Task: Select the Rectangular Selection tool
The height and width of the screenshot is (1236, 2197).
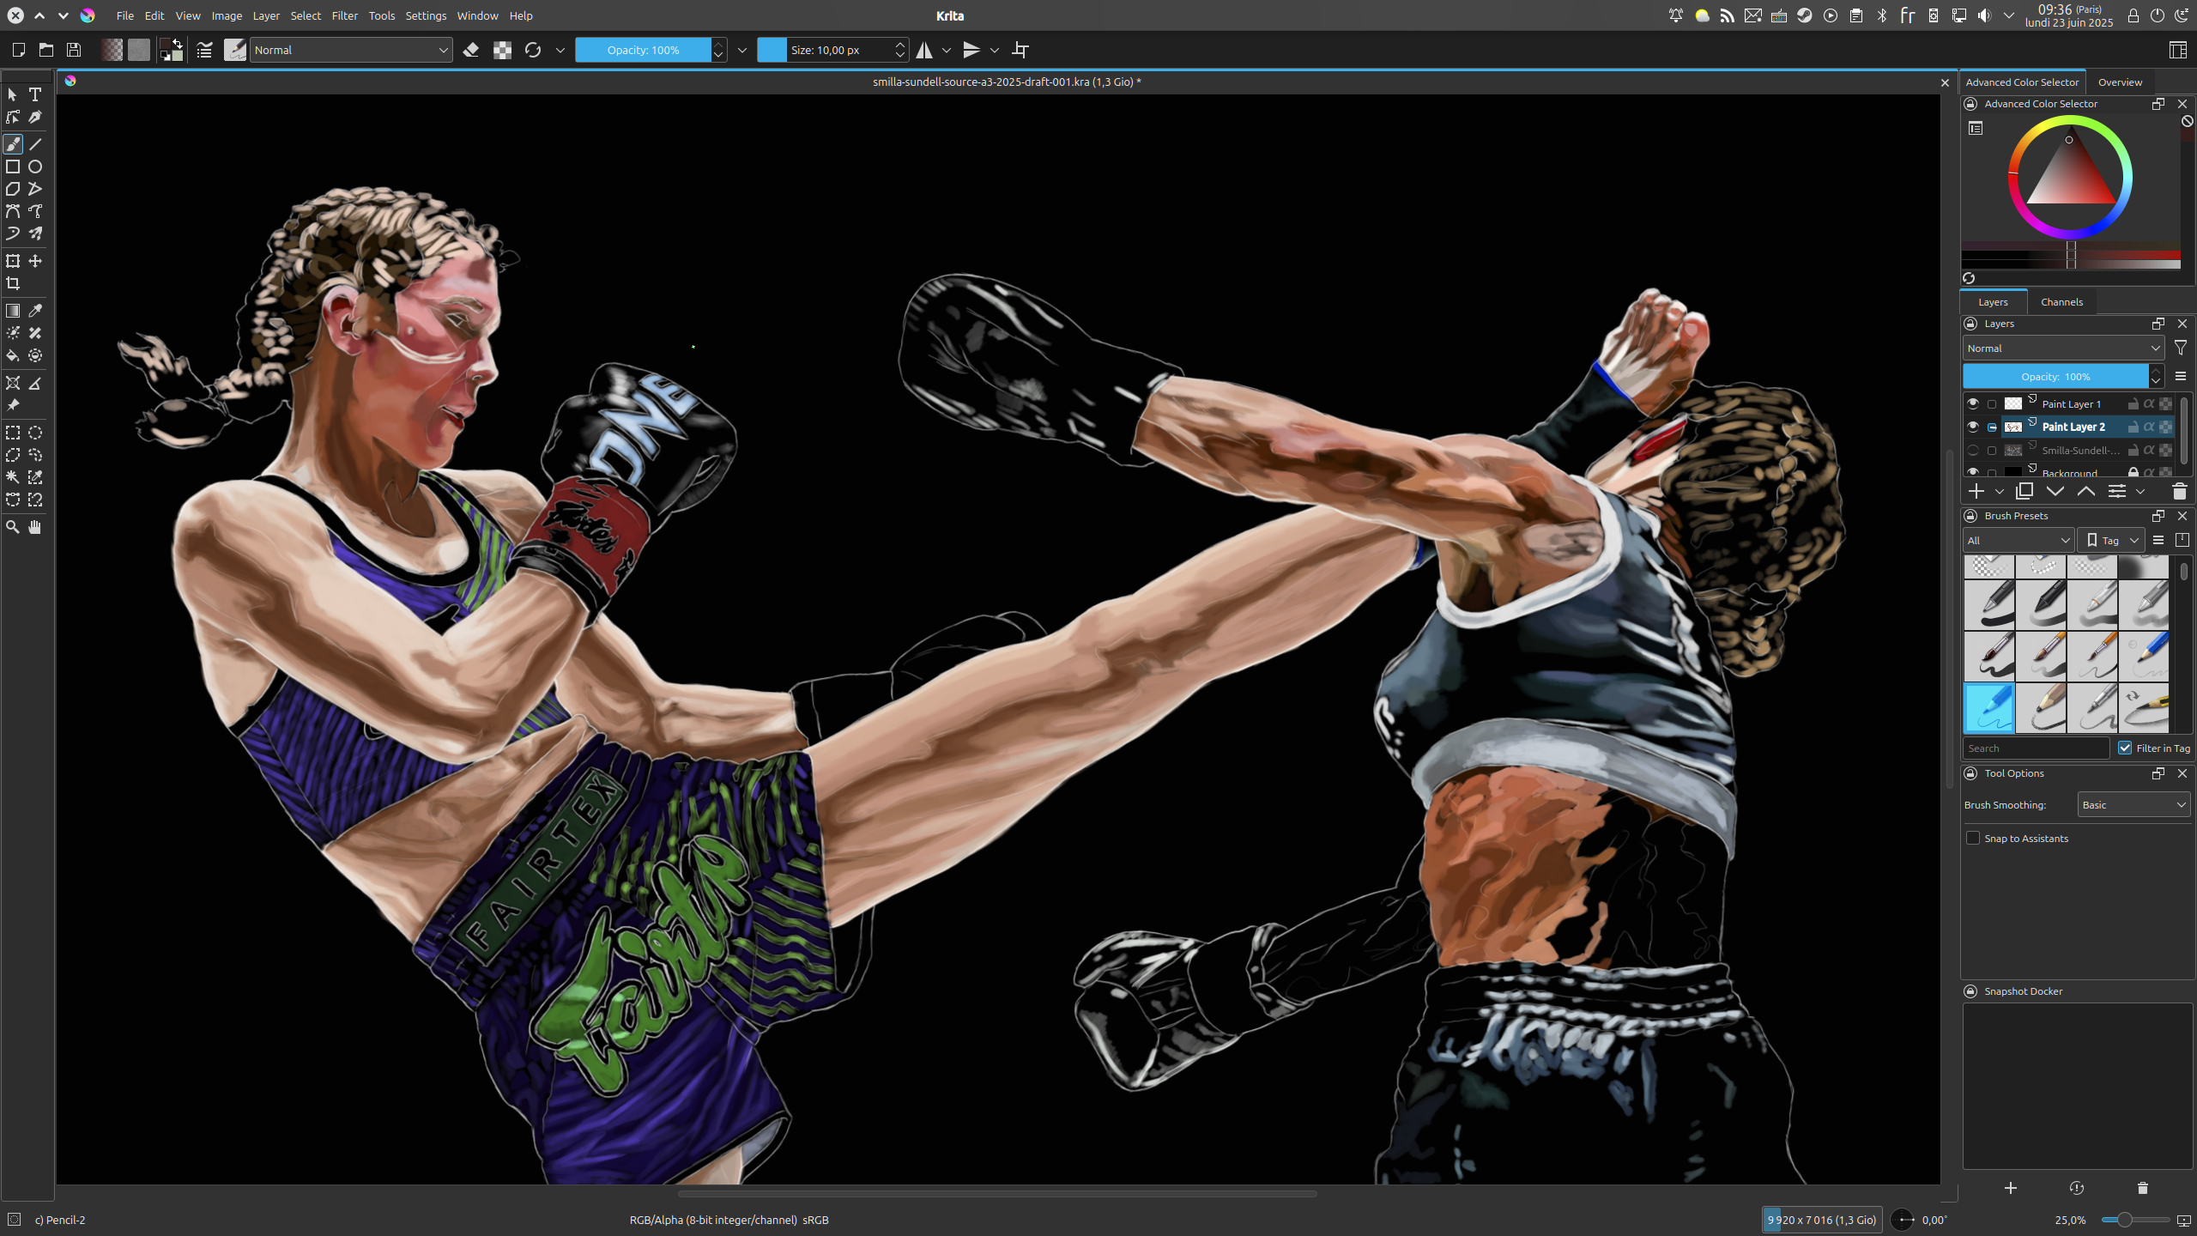Action: (x=13, y=433)
